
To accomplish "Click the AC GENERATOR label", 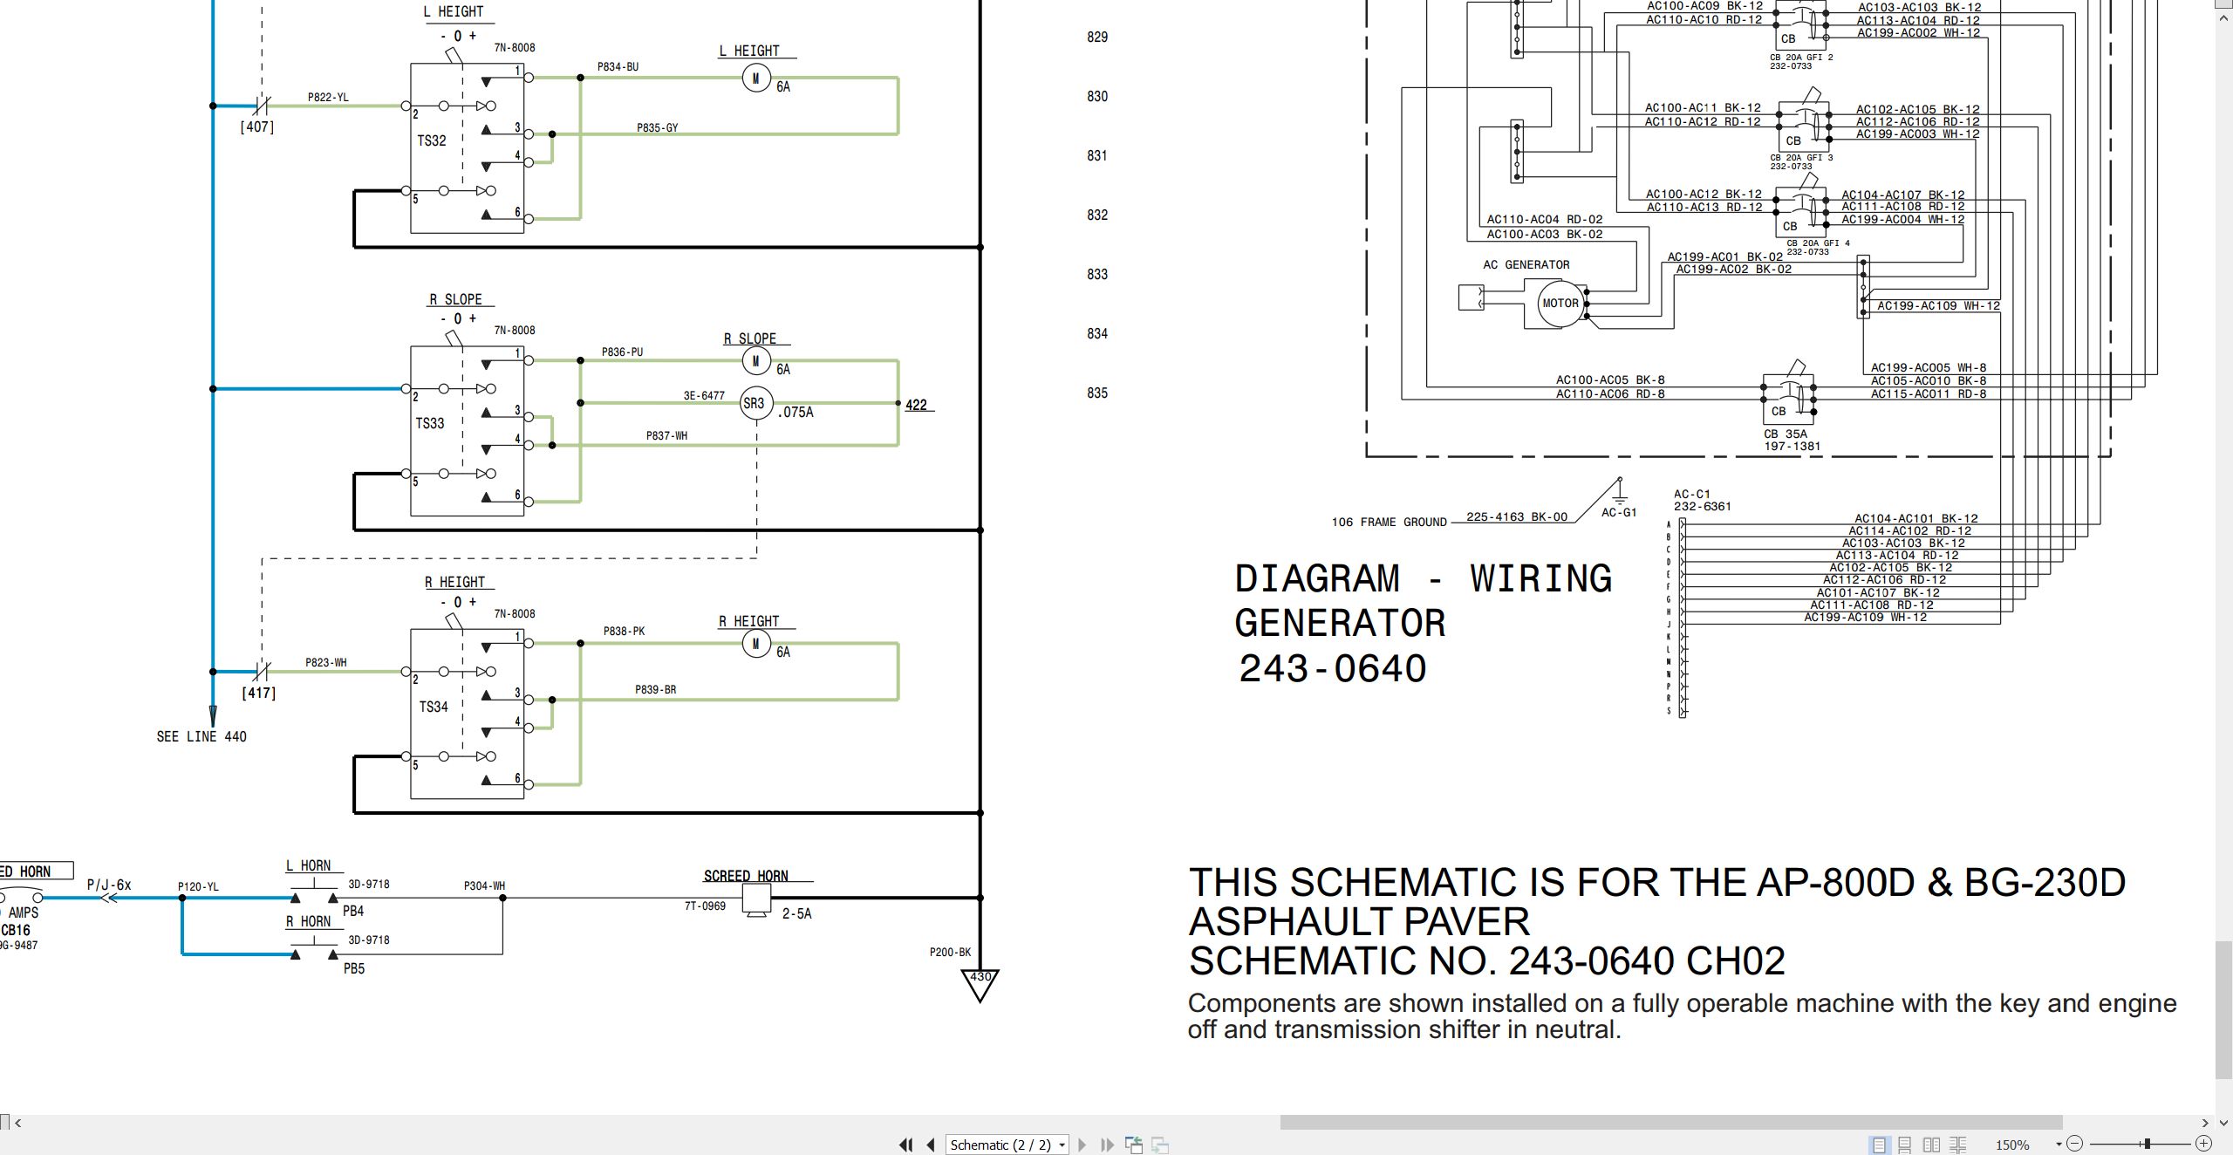I will click(1526, 264).
